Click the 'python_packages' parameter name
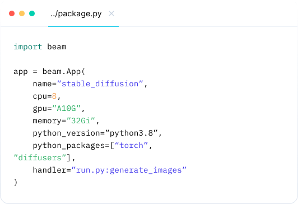This screenshot has height=204, width=298. coord(69,146)
